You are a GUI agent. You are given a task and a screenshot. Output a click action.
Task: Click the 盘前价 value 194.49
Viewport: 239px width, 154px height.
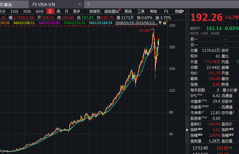coord(214,124)
